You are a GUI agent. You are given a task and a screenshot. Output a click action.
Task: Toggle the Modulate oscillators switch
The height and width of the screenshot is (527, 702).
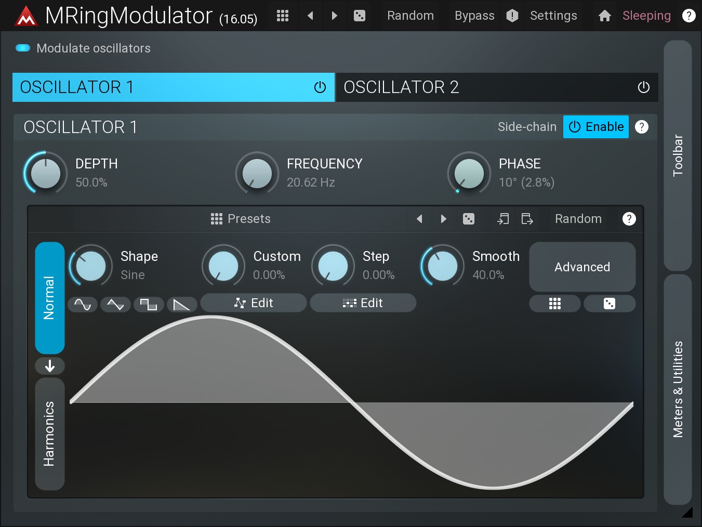click(23, 48)
